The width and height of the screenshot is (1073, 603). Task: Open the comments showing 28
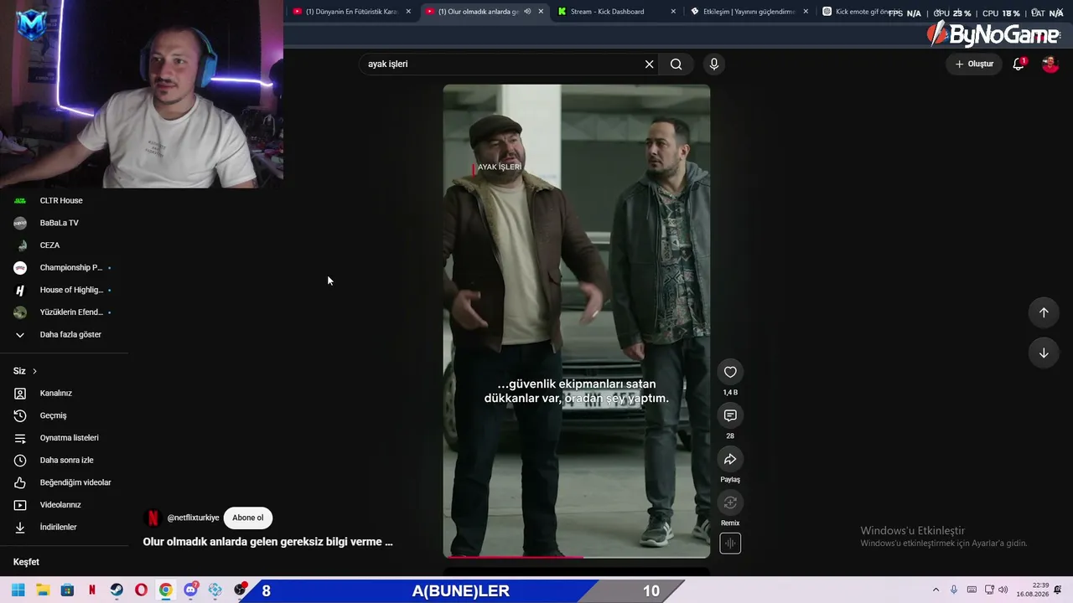pyautogui.click(x=730, y=416)
